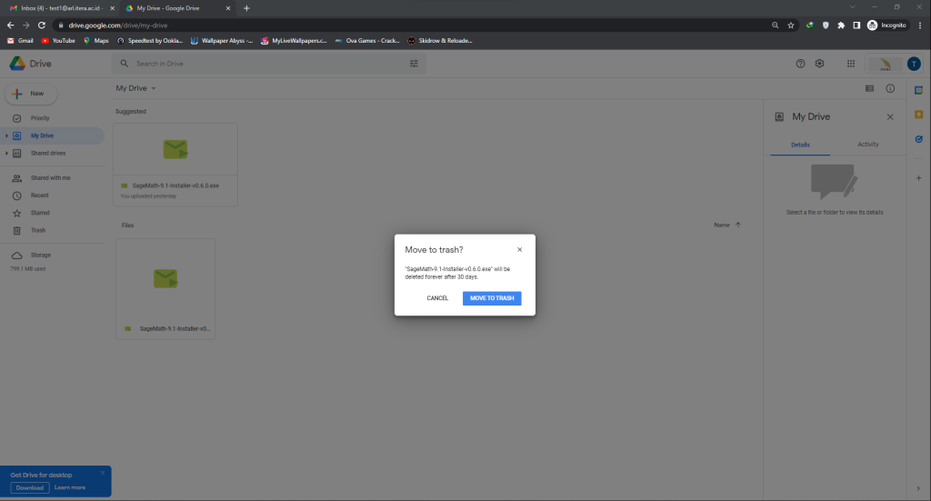The width and height of the screenshot is (931, 501).
Task: Open Google Tasks in side panel
Action: click(x=918, y=139)
